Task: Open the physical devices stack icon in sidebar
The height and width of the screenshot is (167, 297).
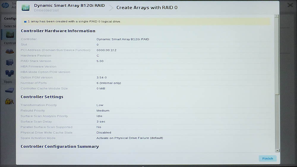Action: pos(10,62)
